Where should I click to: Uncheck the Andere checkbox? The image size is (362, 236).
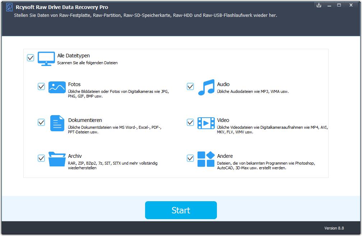click(x=190, y=158)
